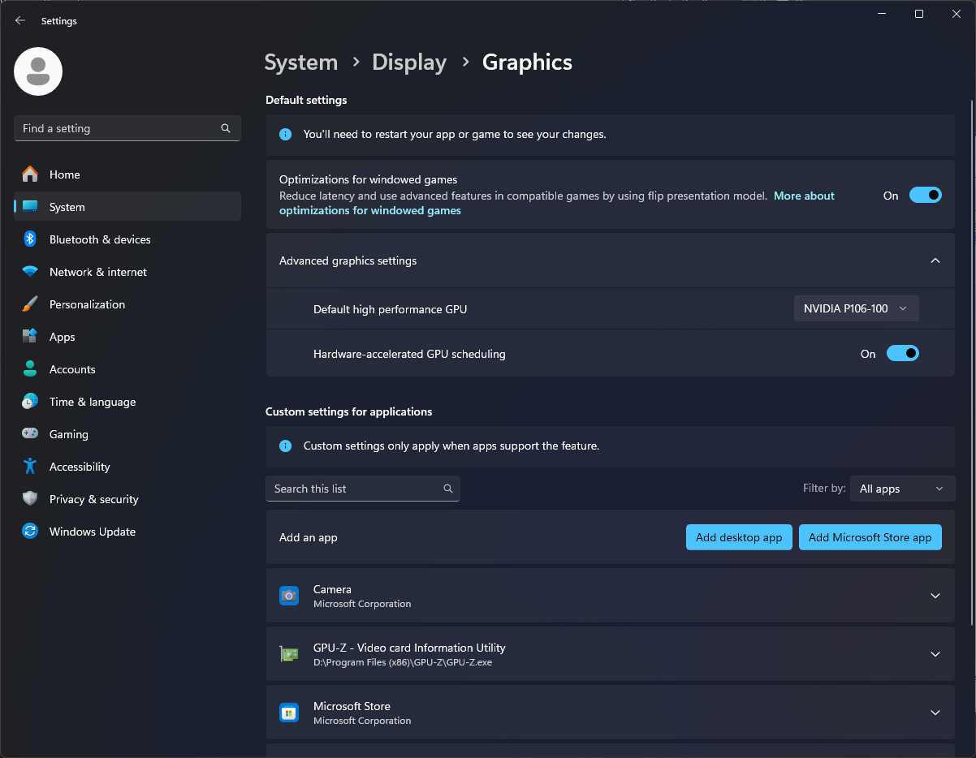
Task: Open the Filter by All apps dropdown
Action: pyautogui.click(x=901, y=489)
